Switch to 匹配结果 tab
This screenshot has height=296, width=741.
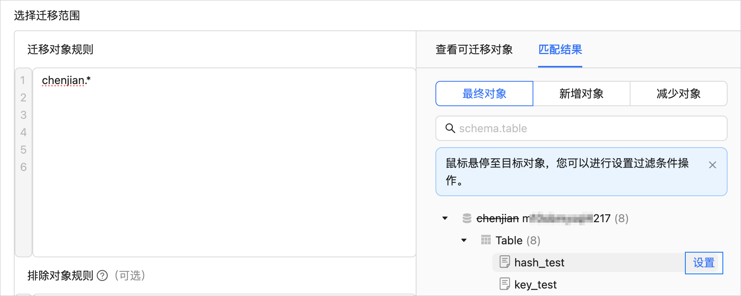pyautogui.click(x=560, y=49)
